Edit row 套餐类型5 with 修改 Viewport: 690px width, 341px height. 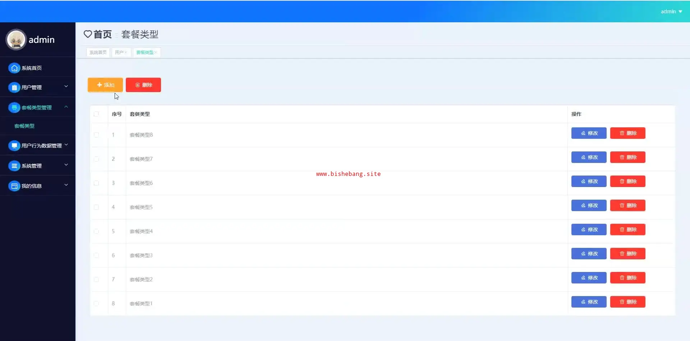click(x=589, y=205)
